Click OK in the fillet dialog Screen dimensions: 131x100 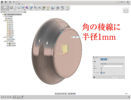click(115, 77)
